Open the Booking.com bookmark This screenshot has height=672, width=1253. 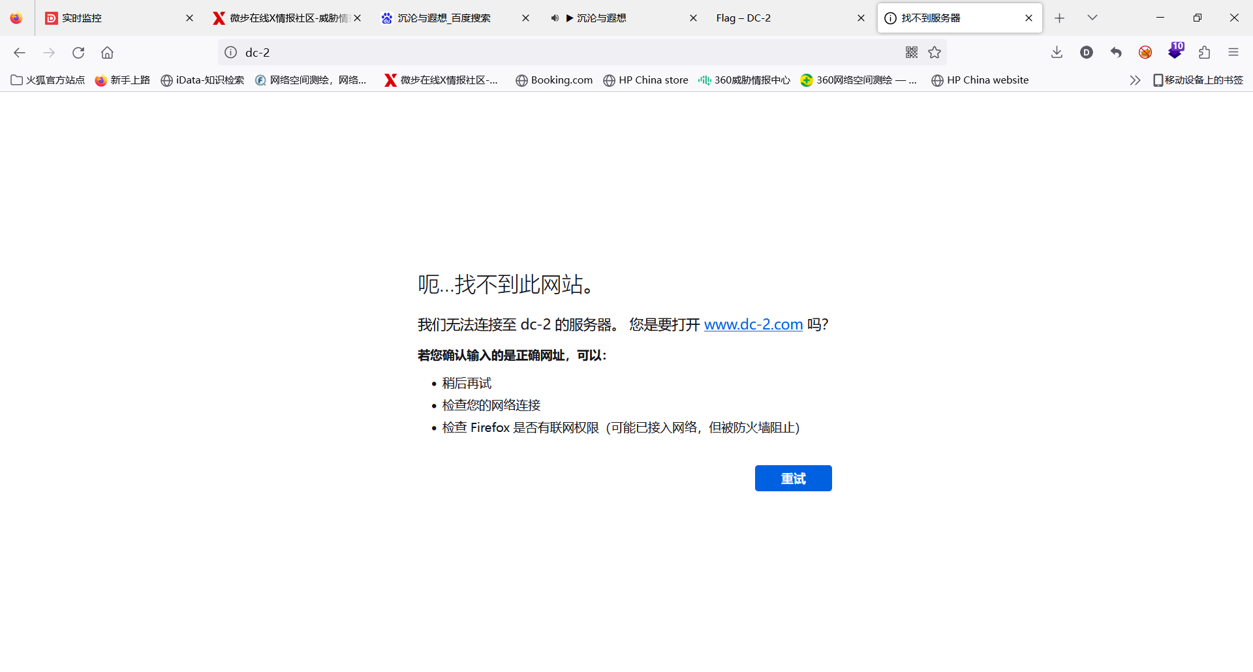[x=554, y=80]
